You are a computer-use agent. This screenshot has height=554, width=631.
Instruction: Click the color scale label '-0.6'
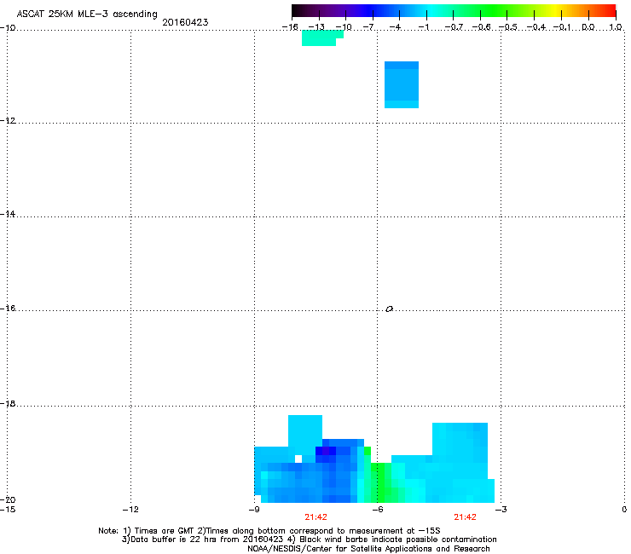481,27
